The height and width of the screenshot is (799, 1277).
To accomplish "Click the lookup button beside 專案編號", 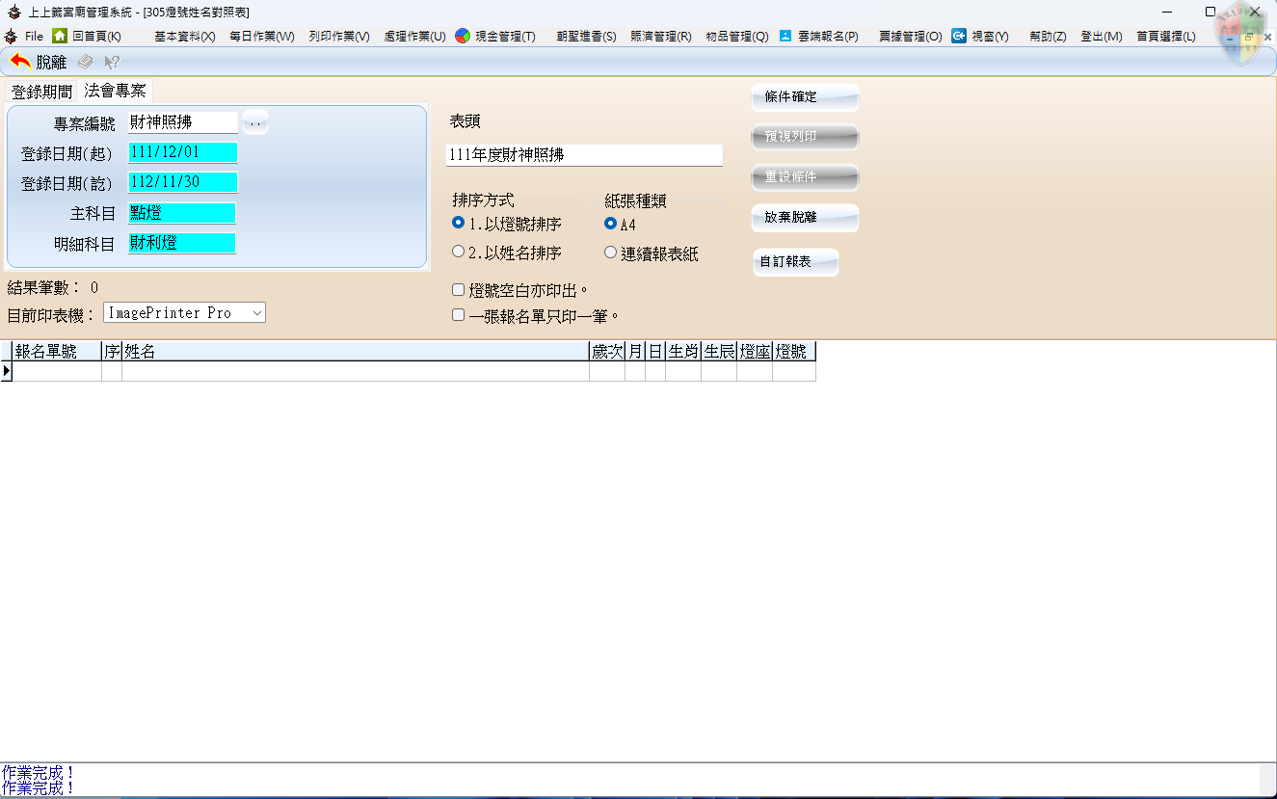I will 253,121.
